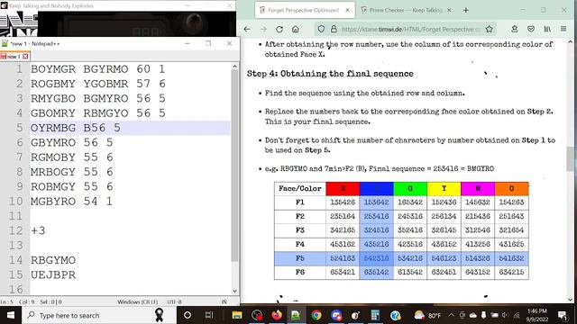This screenshot has height=324, width=577.
Task: Click line number 10 in the margin
Action: click(16, 202)
